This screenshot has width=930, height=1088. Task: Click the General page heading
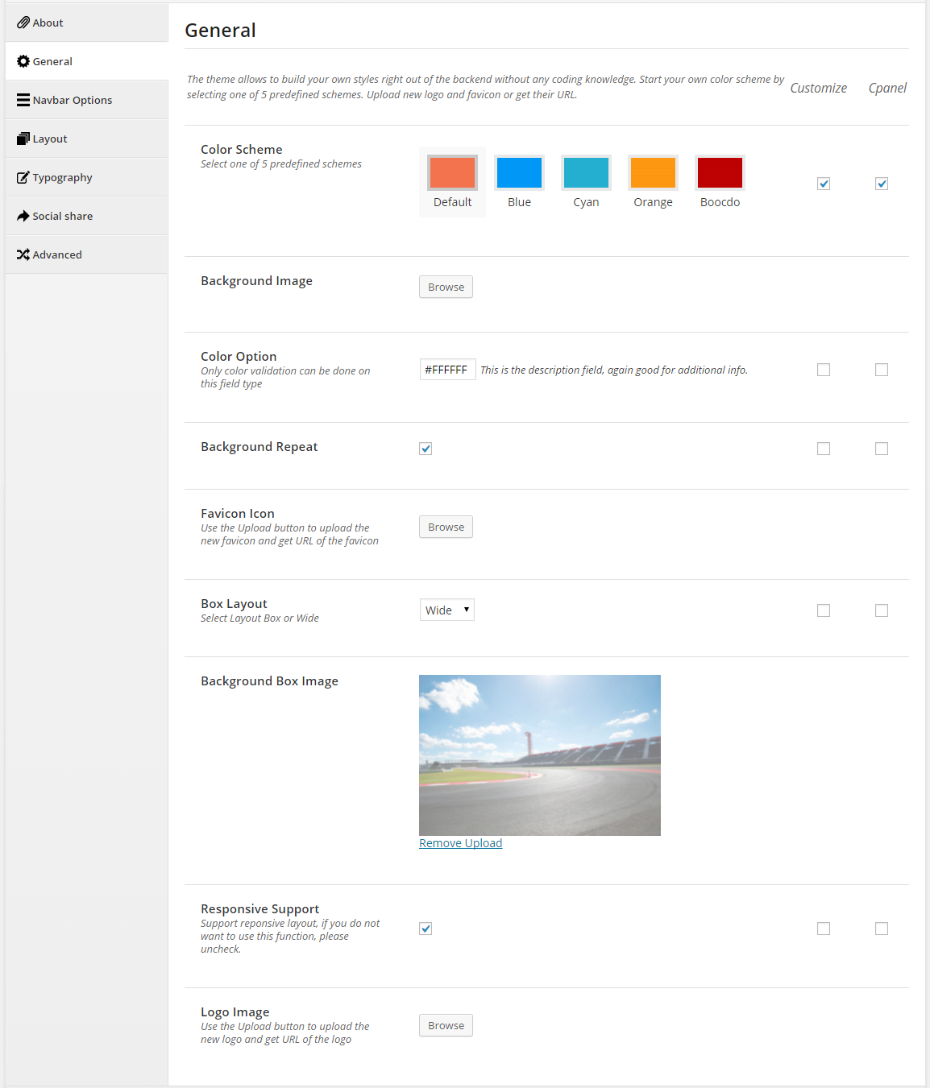220,30
